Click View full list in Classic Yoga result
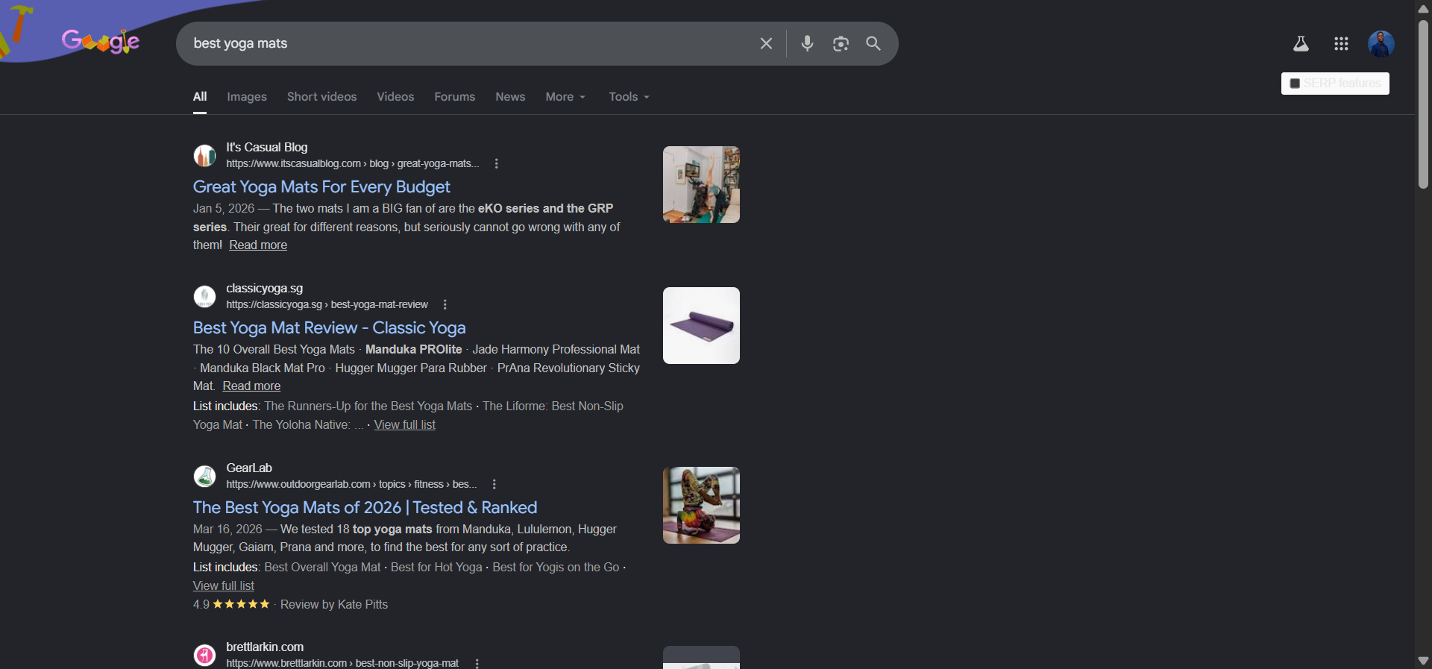The height and width of the screenshot is (669, 1432). click(x=404, y=425)
